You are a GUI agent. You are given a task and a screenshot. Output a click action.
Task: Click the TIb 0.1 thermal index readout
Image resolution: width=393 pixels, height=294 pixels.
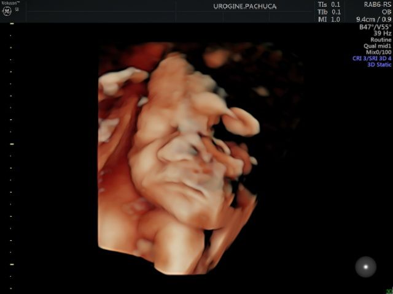329,12
